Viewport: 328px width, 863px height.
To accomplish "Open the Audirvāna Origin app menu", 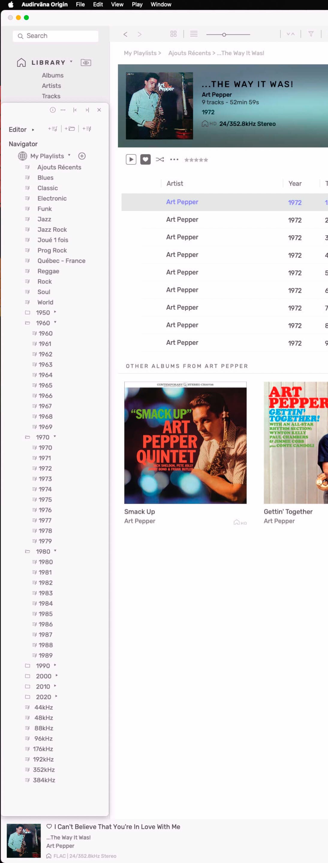I will pyautogui.click(x=45, y=4).
